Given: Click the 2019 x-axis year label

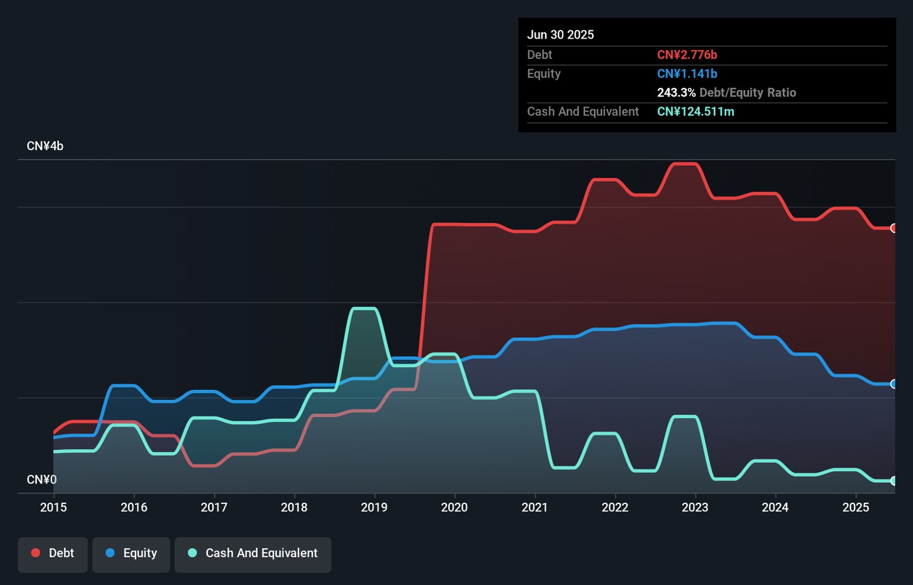Looking at the screenshot, I should 374,508.
